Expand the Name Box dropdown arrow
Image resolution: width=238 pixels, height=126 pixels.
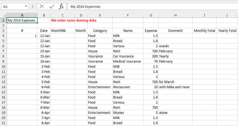(x=26, y=6)
